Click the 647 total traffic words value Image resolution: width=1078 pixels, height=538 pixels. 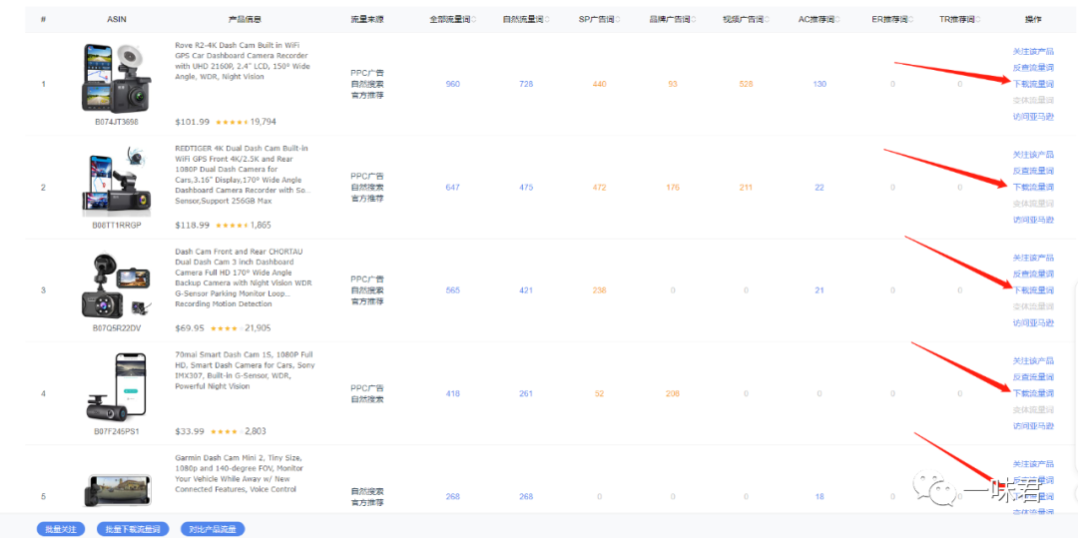point(452,187)
